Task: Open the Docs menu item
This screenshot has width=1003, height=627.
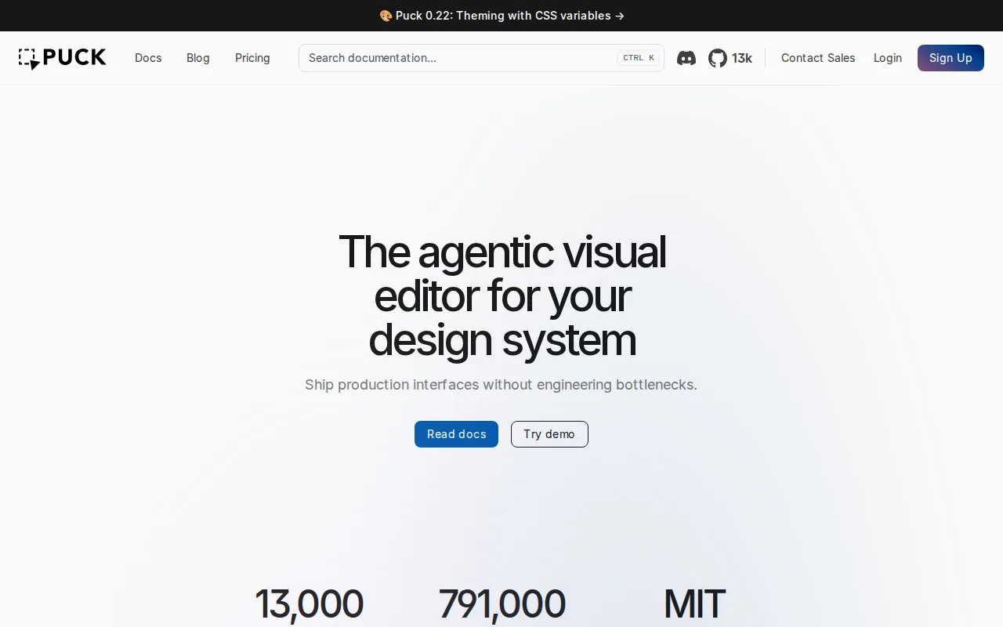Action: click(x=148, y=58)
